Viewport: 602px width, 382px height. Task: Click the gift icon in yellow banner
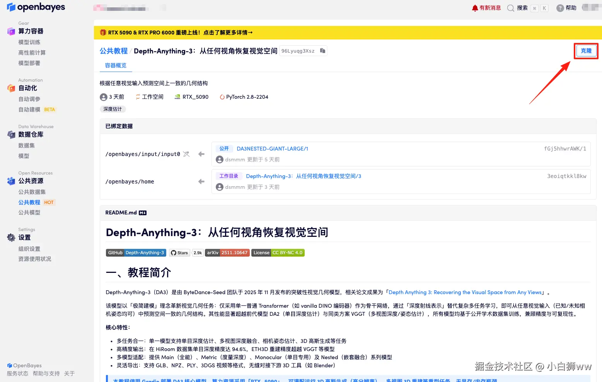103,33
